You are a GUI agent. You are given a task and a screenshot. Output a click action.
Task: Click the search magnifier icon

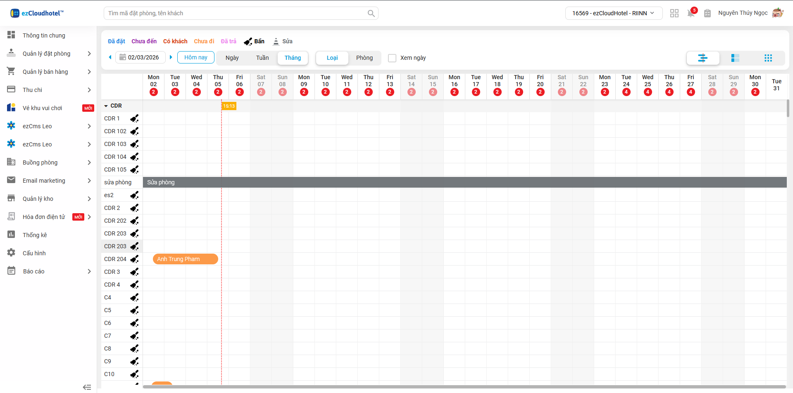click(x=371, y=13)
